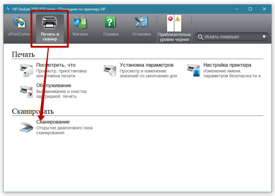Click inside the Искать локально search field
The height and width of the screenshot is (196, 275).
(230, 37)
